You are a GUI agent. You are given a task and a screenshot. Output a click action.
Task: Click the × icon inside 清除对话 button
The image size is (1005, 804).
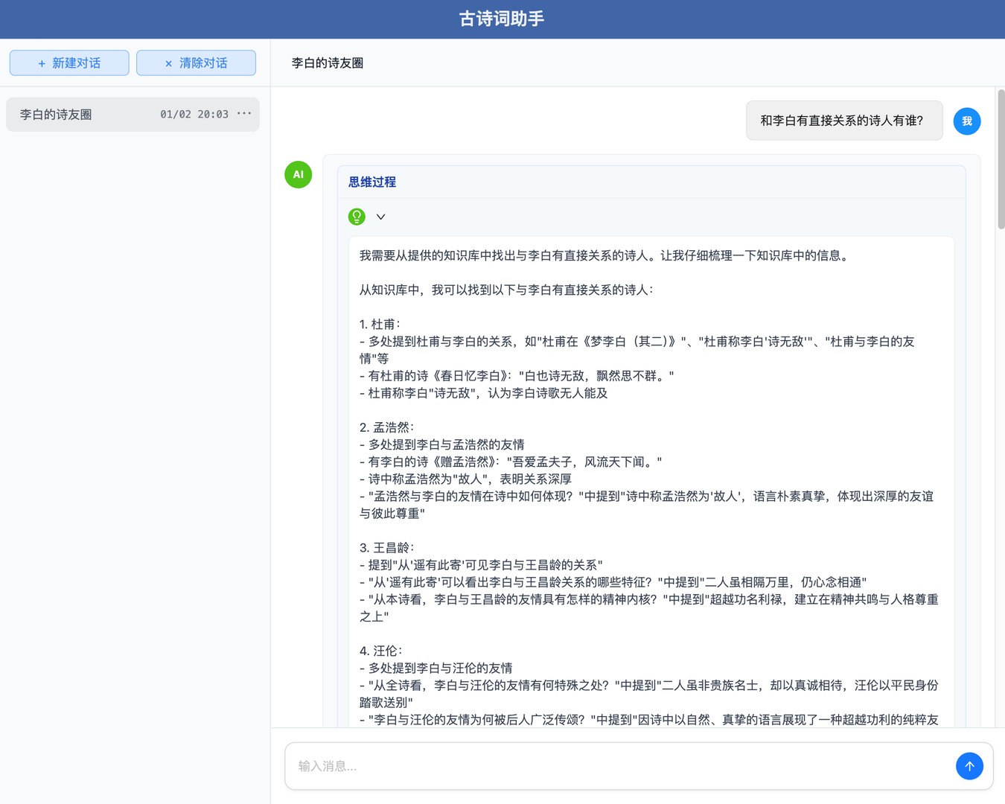click(168, 63)
